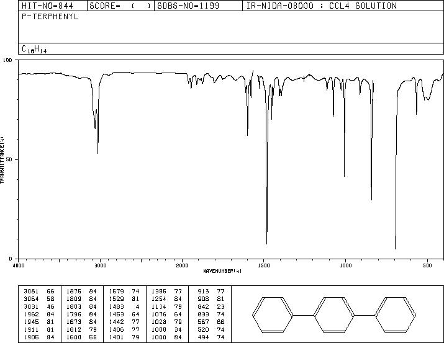Select the TRANSMITTANCE y-axis title
The width and height of the screenshot is (444, 343).
click(x=2, y=160)
